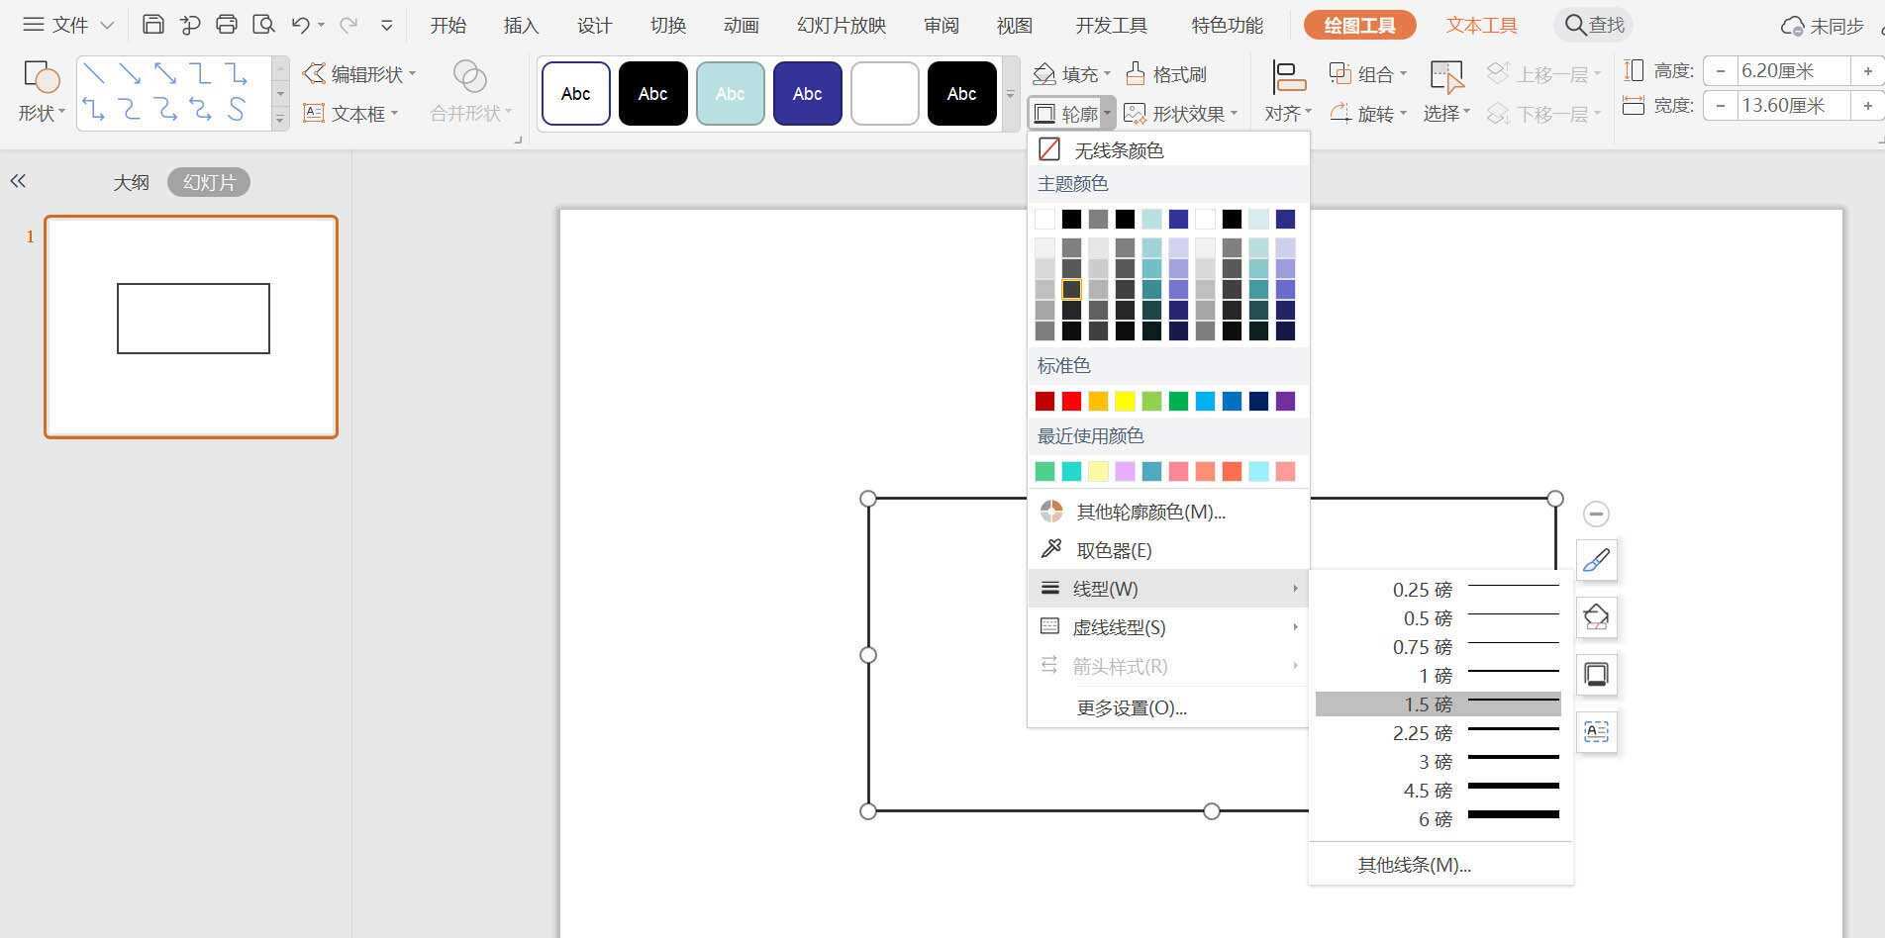Open the Insert (插入) ribbon tab
Image resolution: width=1885 pixels, height=938 pixels.
pyautogui.click(x=521, y=25)
